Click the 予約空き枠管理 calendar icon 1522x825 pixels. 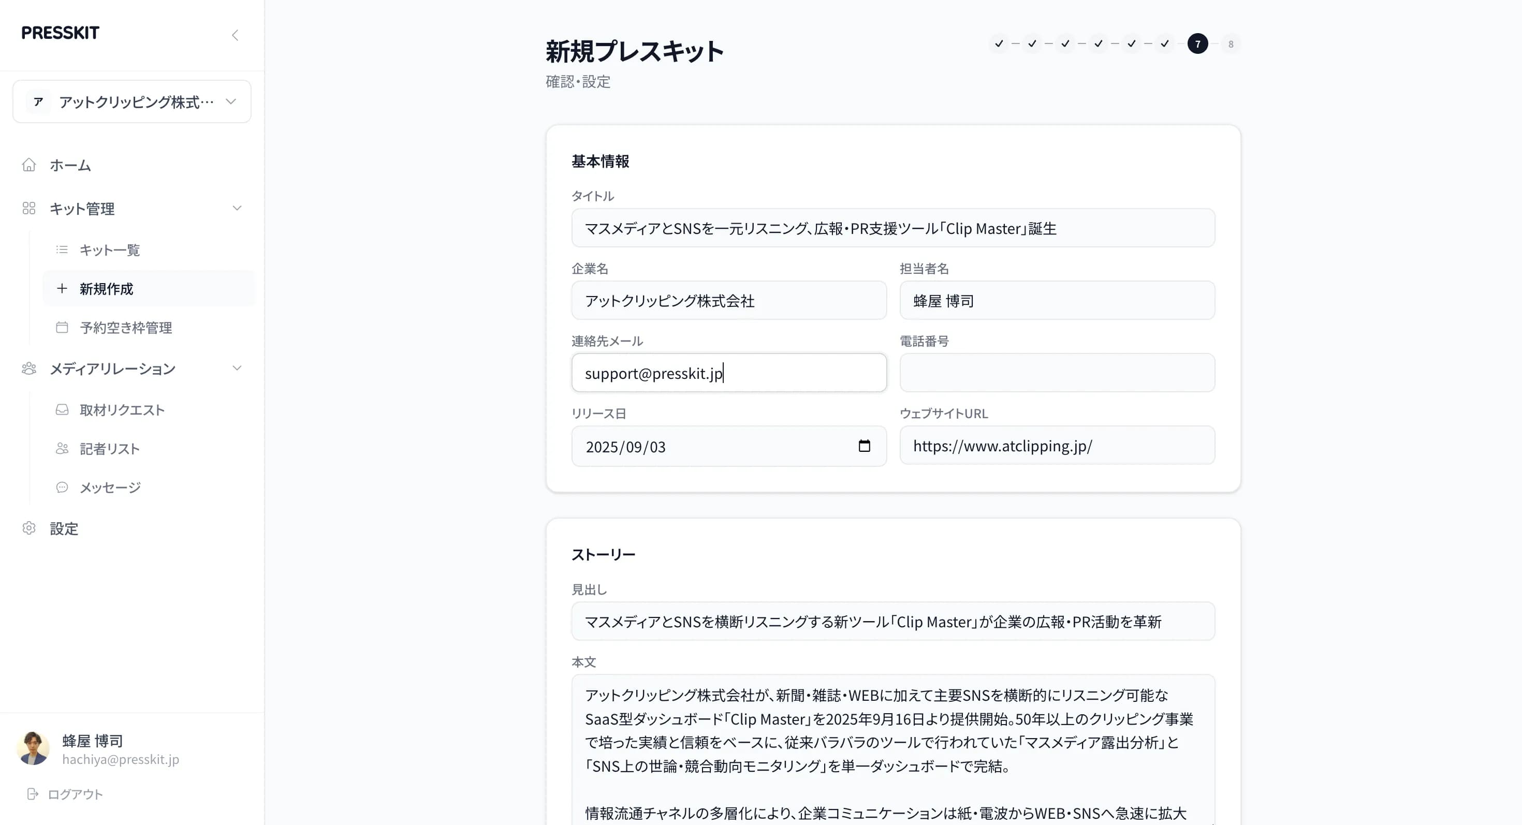click(x=62, y=328)
